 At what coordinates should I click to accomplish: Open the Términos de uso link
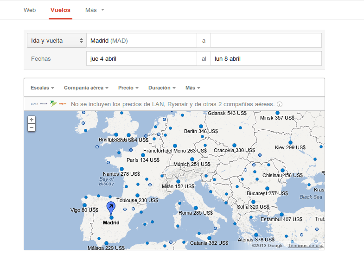point(305,246)
